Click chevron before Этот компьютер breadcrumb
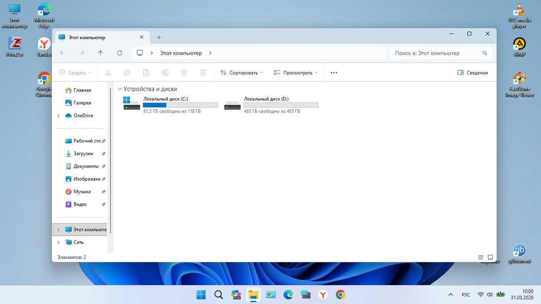541x304 pixels. (151, 53)
